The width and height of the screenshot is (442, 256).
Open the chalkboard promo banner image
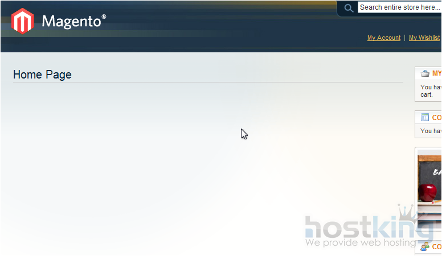pos(429,189)
